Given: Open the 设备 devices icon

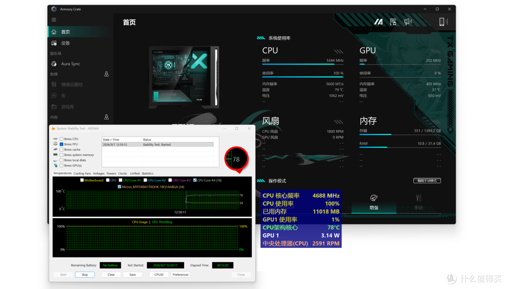Looking at the screenshot, I should 54,43.
